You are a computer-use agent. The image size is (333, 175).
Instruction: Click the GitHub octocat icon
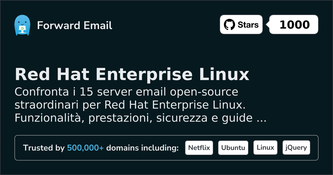coord(229,25)
